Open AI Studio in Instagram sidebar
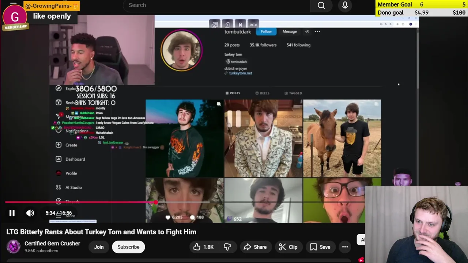 [73, 187]
